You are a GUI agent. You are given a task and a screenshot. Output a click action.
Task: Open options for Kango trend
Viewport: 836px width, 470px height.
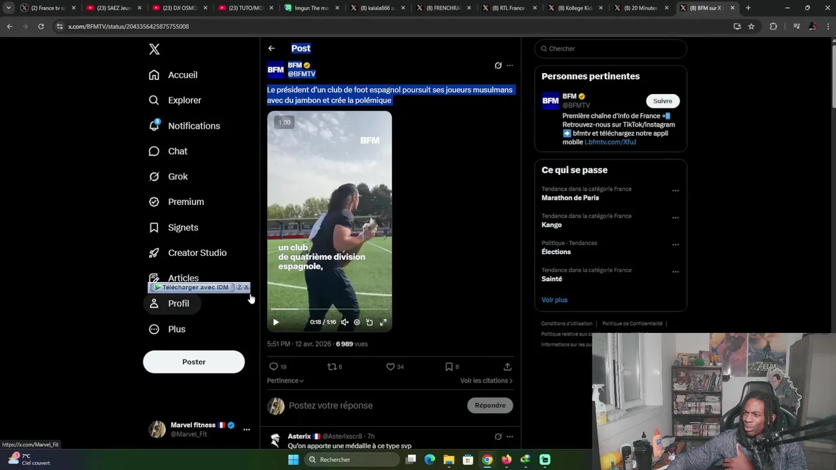click(675, 218)
